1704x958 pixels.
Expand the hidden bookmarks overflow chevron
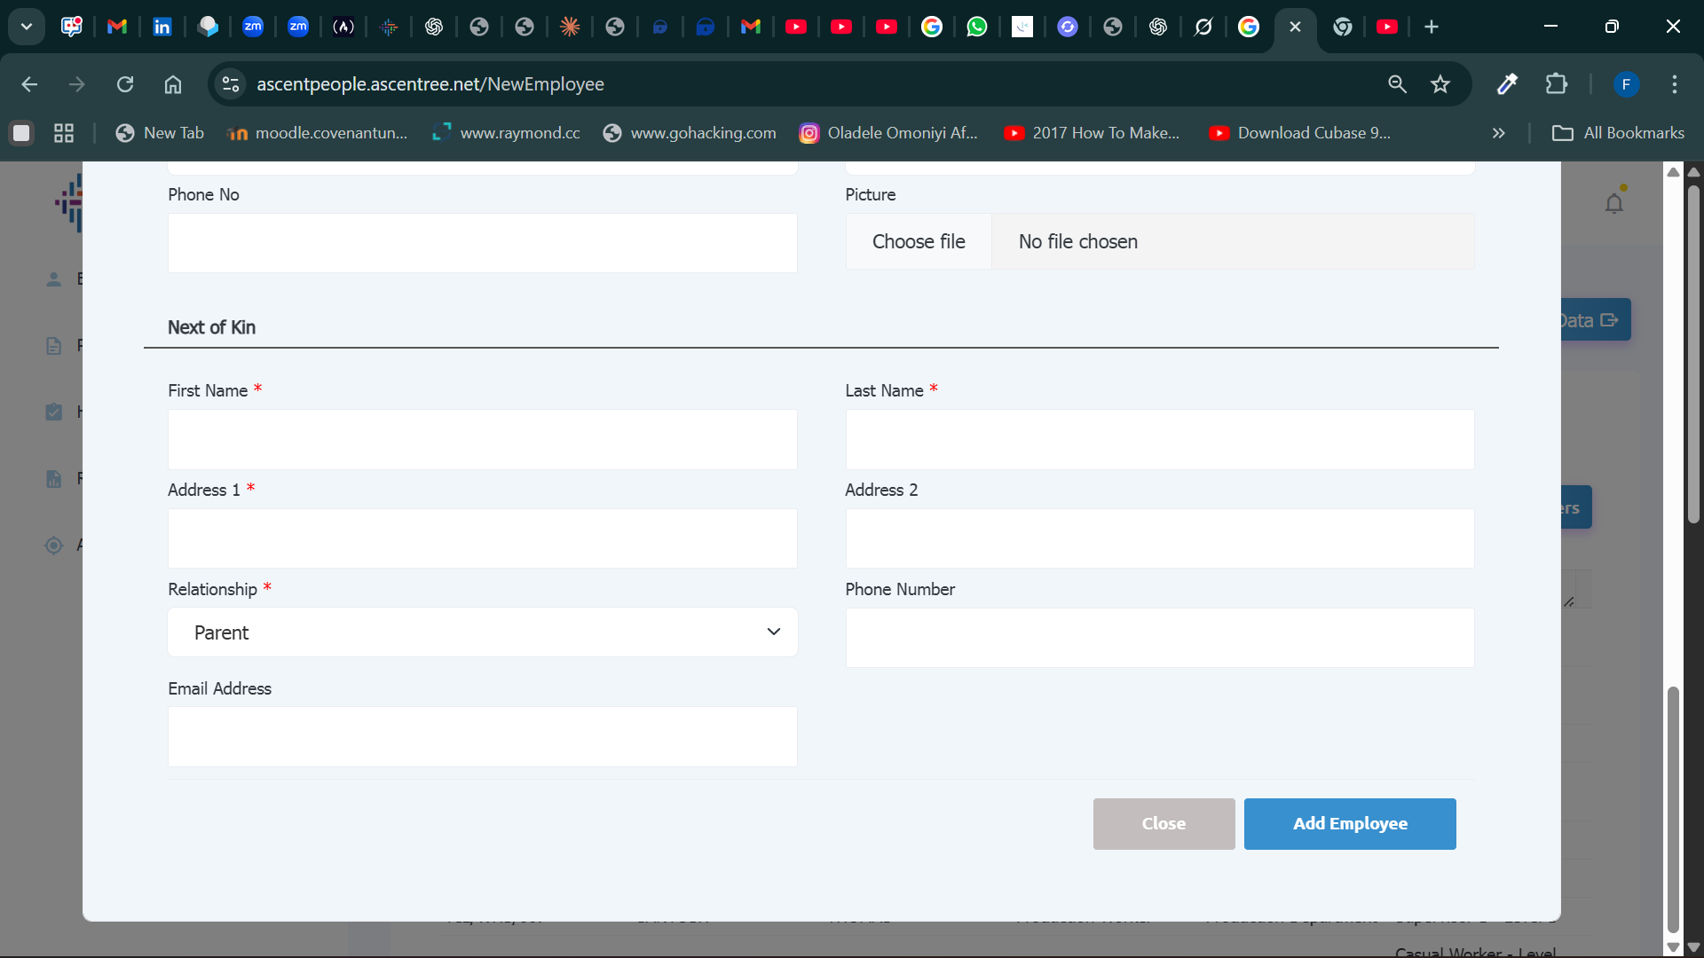coord(1498,133)
